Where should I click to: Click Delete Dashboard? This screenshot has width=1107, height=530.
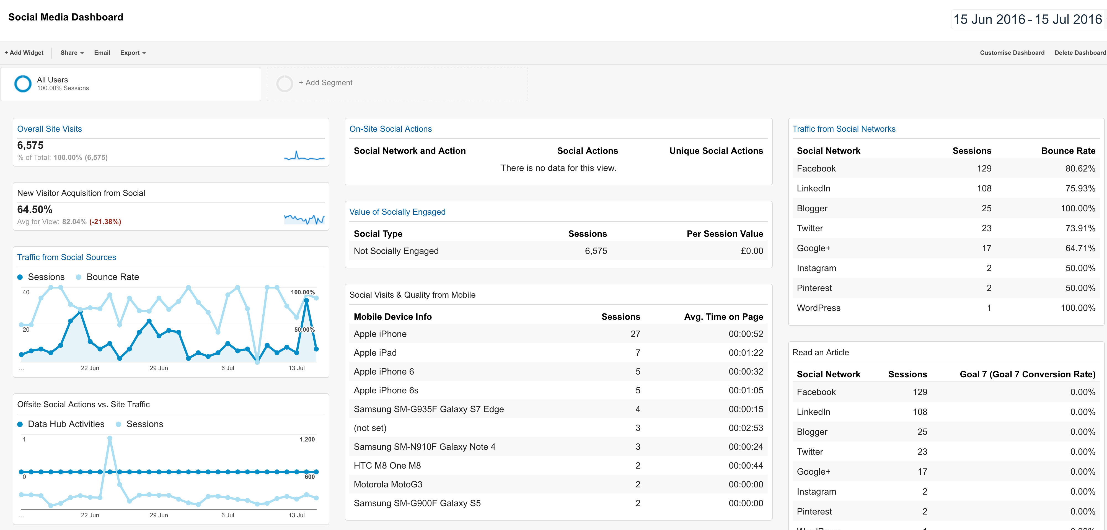[x=1080, y=53]
